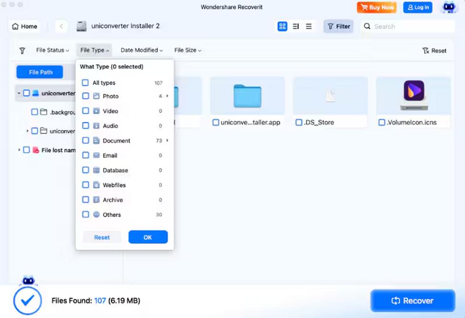Select the .DS_Store file thumbnail
465x318 pixels.
[330, 96]
